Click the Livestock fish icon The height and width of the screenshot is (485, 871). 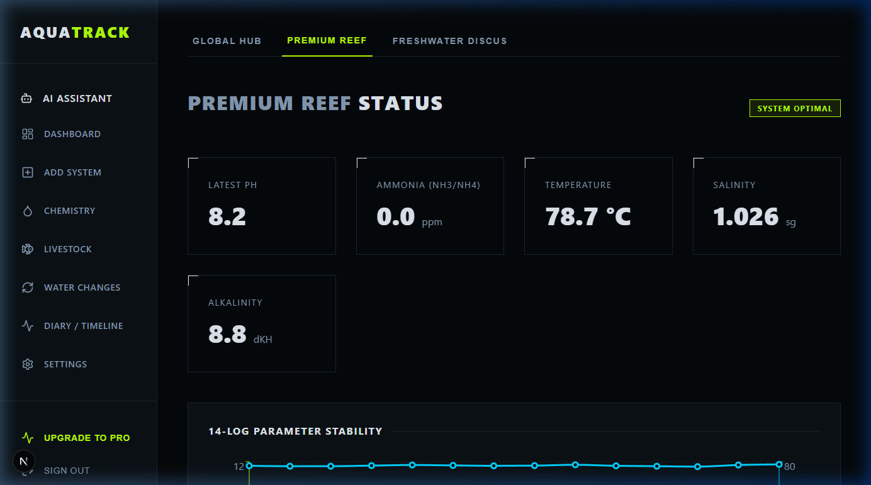(28, 249)
